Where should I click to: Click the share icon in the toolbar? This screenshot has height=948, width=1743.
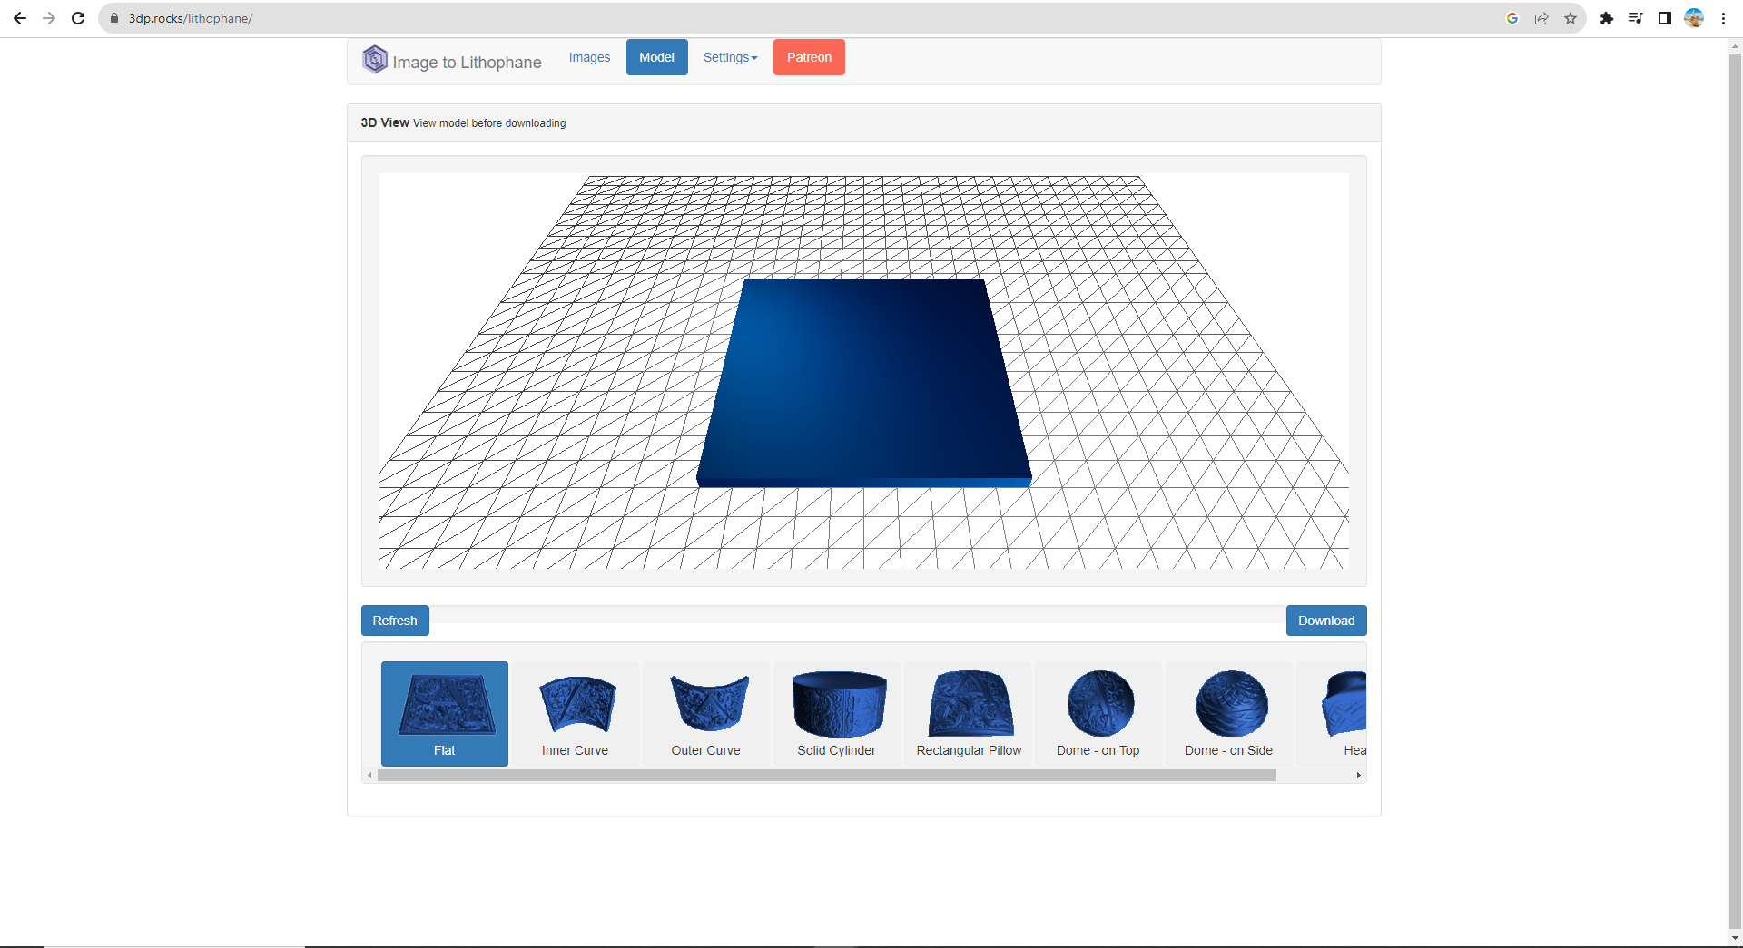(1541, 18)
